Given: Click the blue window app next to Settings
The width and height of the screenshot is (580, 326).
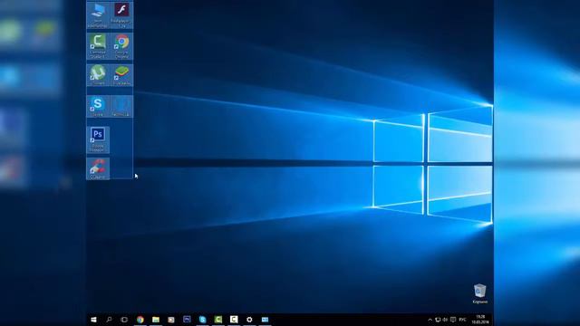Looking at the screenshot, I should click(265, 320).
